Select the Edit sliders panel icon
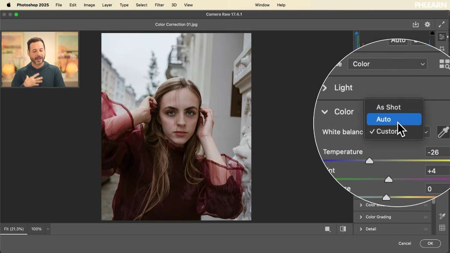Screen dimensions: 450x253 [x=442, y=37]
